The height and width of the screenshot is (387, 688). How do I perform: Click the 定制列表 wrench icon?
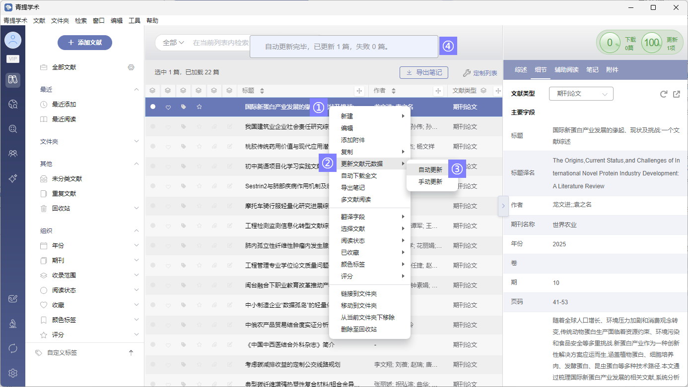point(466,73)
